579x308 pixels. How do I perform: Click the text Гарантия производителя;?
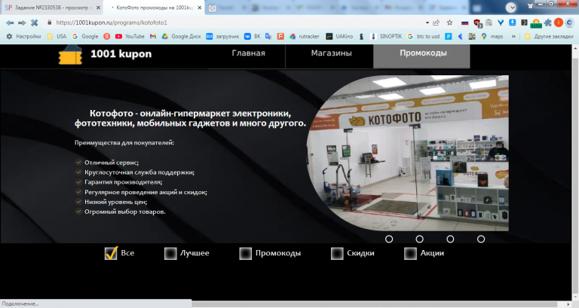click(x=124, y=182)
